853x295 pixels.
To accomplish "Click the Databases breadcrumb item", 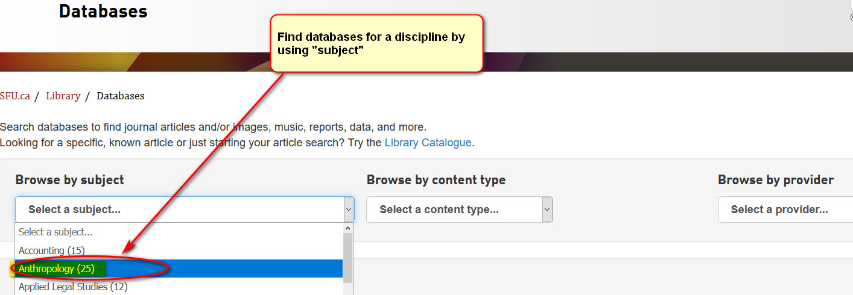I will click(x=121, y=96).
